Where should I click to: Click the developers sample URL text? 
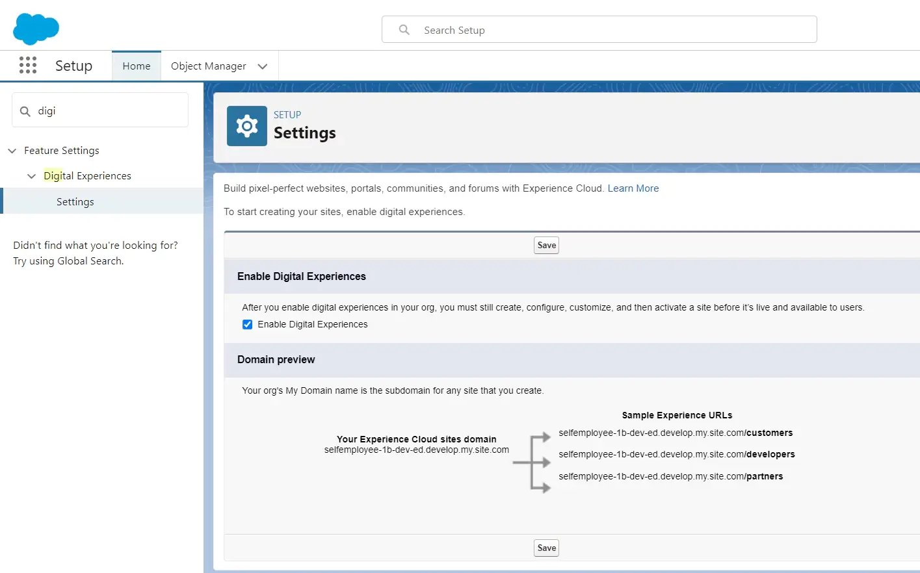[x=677, y=454]
